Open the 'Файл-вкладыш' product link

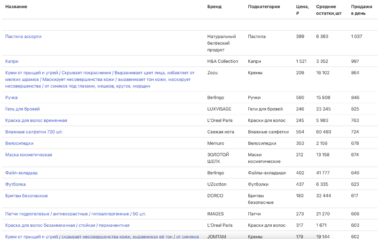pyautogui.click(x=21, y=173)
